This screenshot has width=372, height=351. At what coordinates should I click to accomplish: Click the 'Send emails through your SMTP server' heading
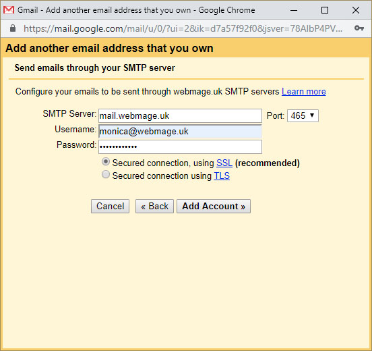pos(94,67)
